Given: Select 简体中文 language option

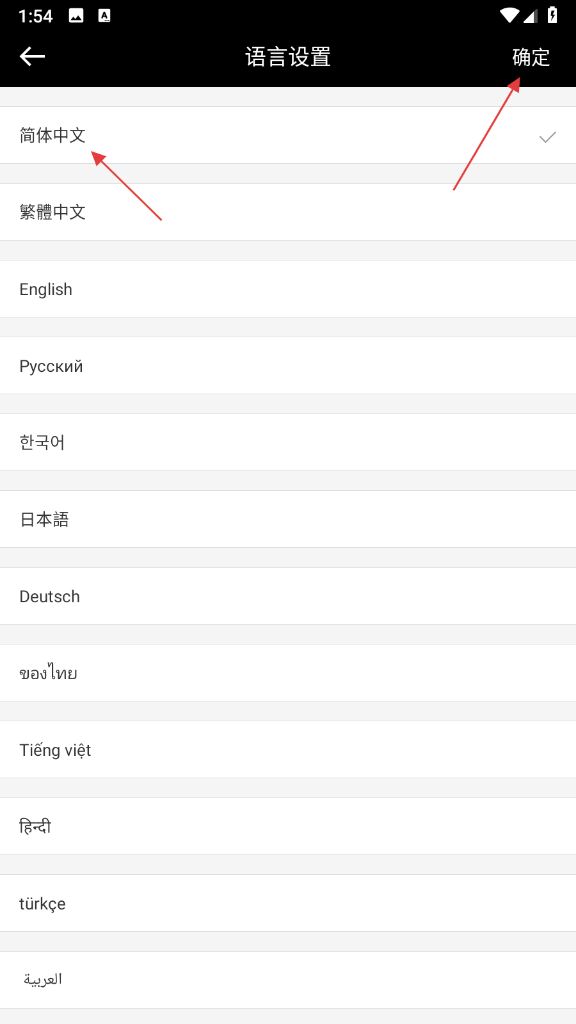Looking at the screenshot, I should click(52, 135).
